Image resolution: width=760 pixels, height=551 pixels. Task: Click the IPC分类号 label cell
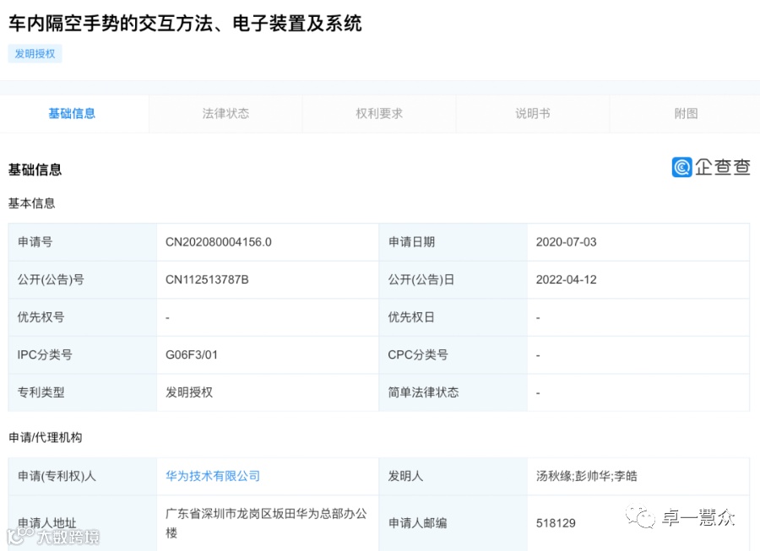pos(83,355)
